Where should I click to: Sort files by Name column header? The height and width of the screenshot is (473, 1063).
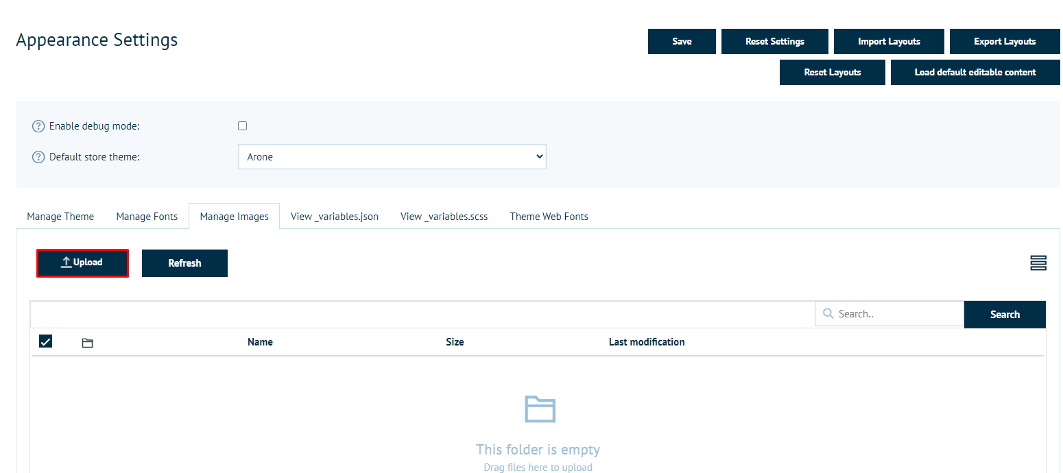[260, 342]
